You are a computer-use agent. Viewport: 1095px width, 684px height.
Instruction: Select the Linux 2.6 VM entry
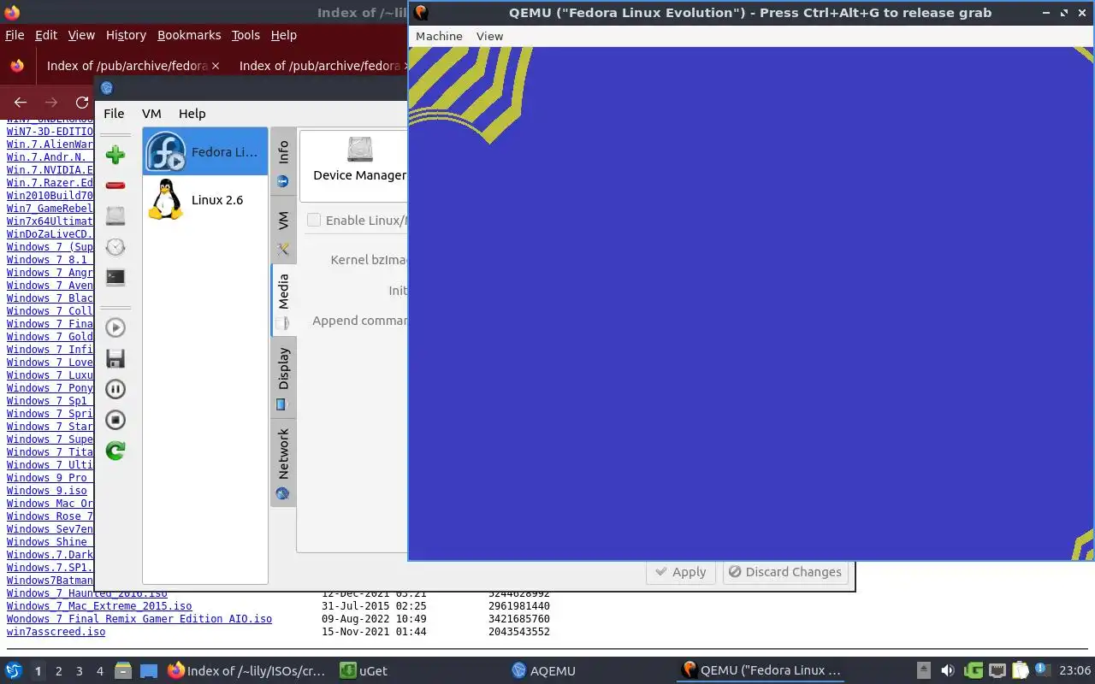coord(205,200)
